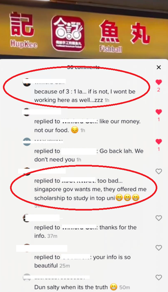The height and width of the screenshot is (292, 168).
Task: Like the 'thanks for the info' reply
Action: point(159,218)
